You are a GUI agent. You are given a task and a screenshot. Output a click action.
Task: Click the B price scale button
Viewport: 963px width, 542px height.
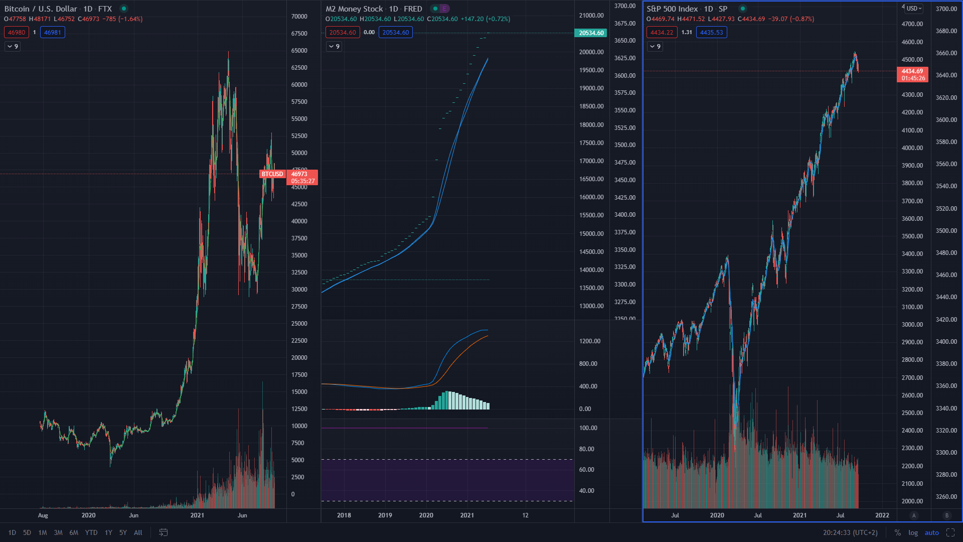947,515
